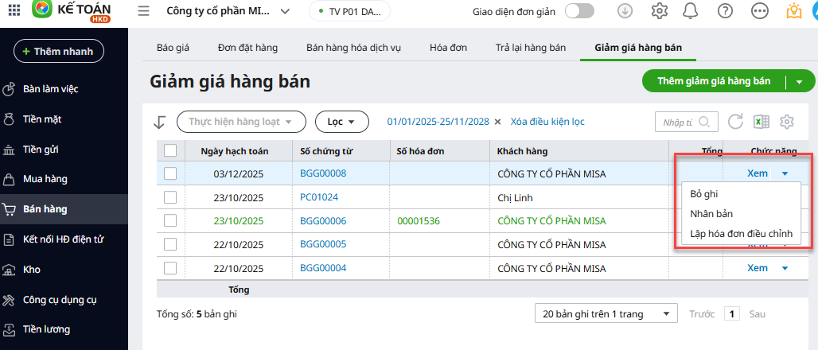Open the Lọc filter dropdown
818x350 pixels.
(x=342, y=122)
